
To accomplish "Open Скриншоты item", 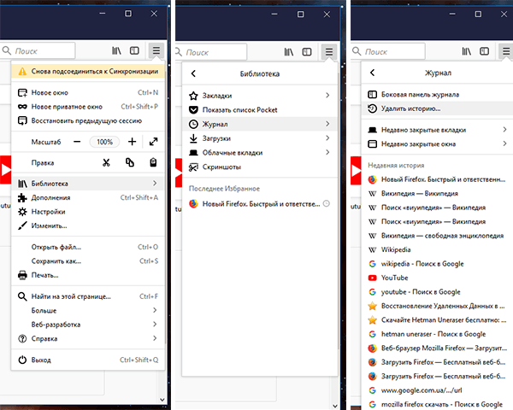I will 260,167.
